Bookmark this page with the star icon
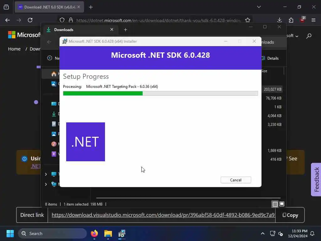Image resolution: width=321 pixels, height=241 pixels. [248, 20]
